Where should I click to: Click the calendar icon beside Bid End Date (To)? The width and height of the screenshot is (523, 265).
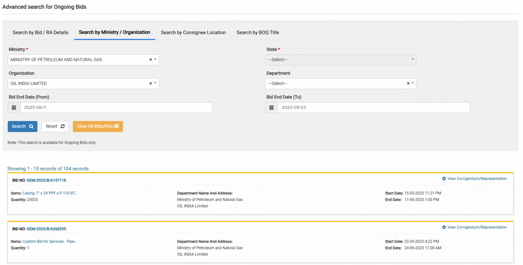click(x=271, y=107)
